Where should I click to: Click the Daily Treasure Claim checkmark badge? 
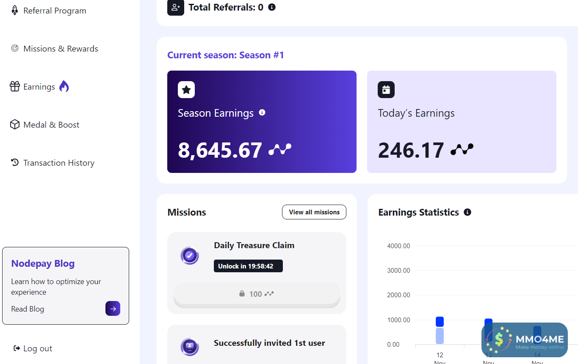(190, 255)
